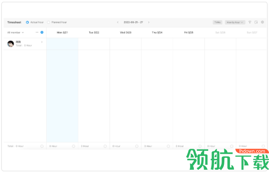The image size is (269, 173).
Task: Go to next week arrow
Action: (149, 22)
